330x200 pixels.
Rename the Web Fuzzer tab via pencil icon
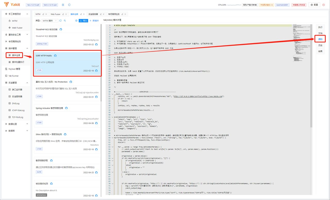[63, 14]
